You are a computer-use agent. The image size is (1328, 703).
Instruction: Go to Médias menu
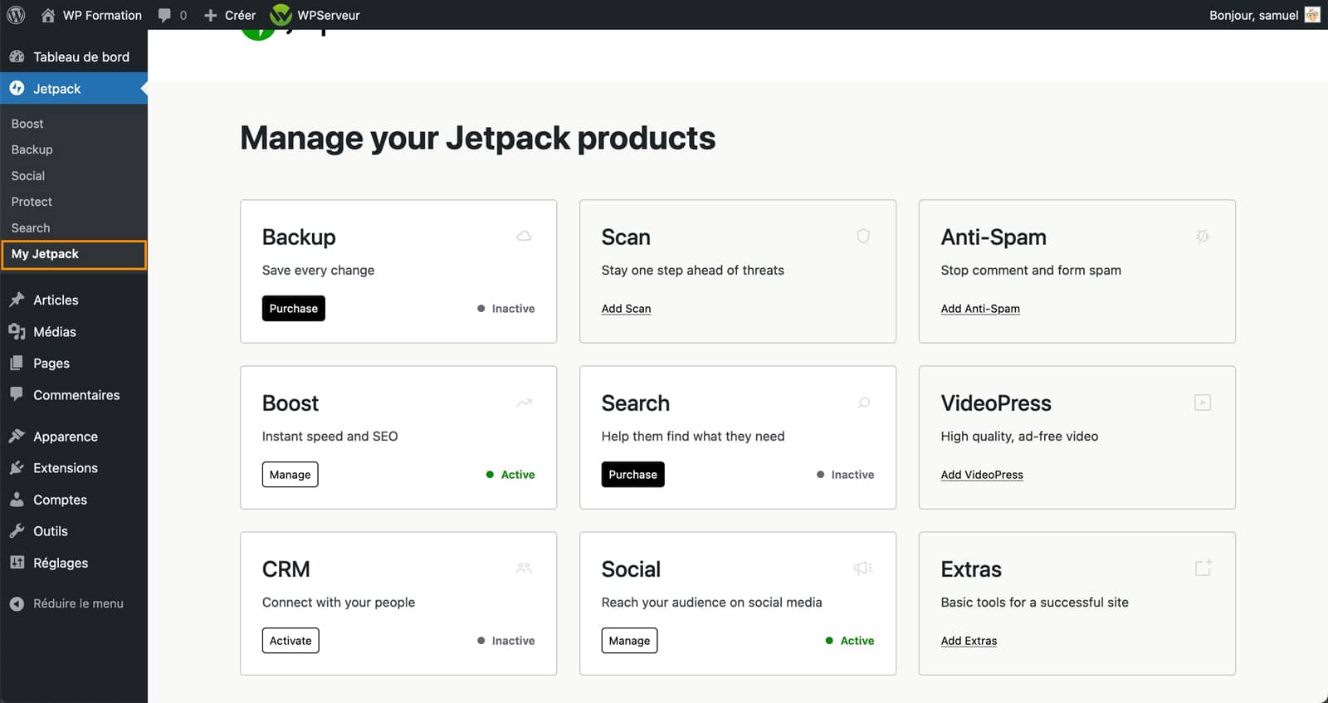coord(55,331)
